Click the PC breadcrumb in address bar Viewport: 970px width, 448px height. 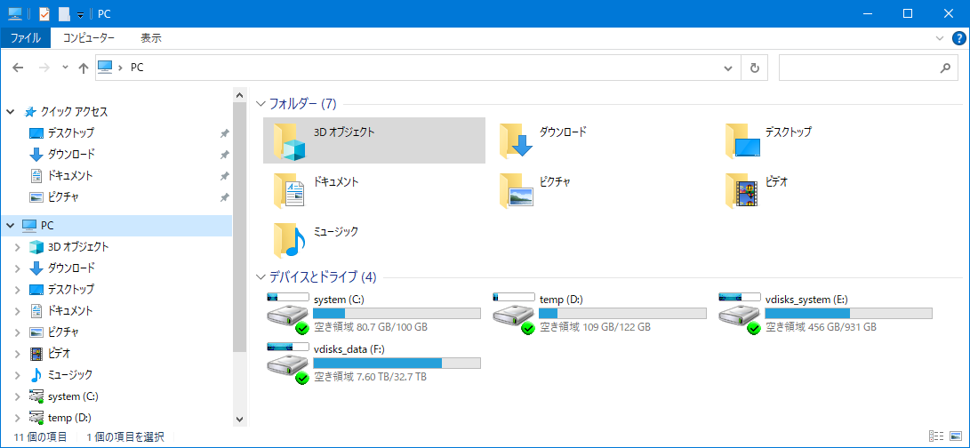[137, 68]
